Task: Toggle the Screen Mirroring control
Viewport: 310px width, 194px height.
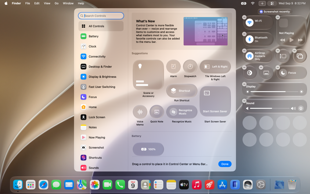Action: (300, 56)
